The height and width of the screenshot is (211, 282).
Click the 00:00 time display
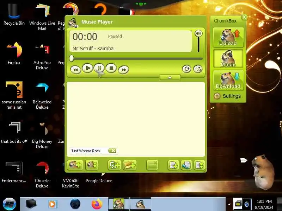click(x=85, y=37)
